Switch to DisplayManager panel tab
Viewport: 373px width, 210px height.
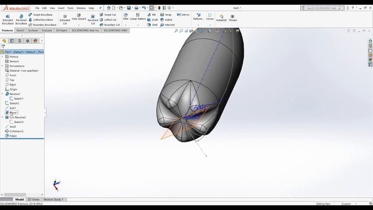click(36, 41)
